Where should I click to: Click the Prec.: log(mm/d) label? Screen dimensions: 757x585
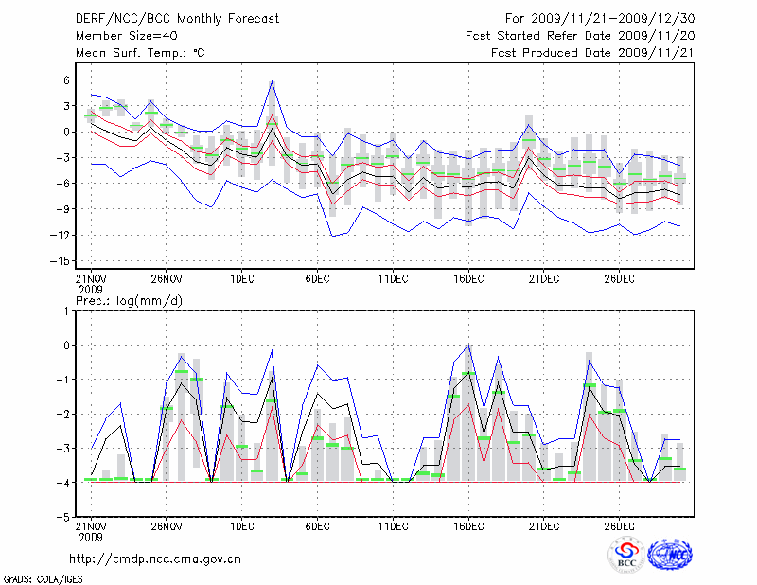pyautogui.click(x=127, y=300)
